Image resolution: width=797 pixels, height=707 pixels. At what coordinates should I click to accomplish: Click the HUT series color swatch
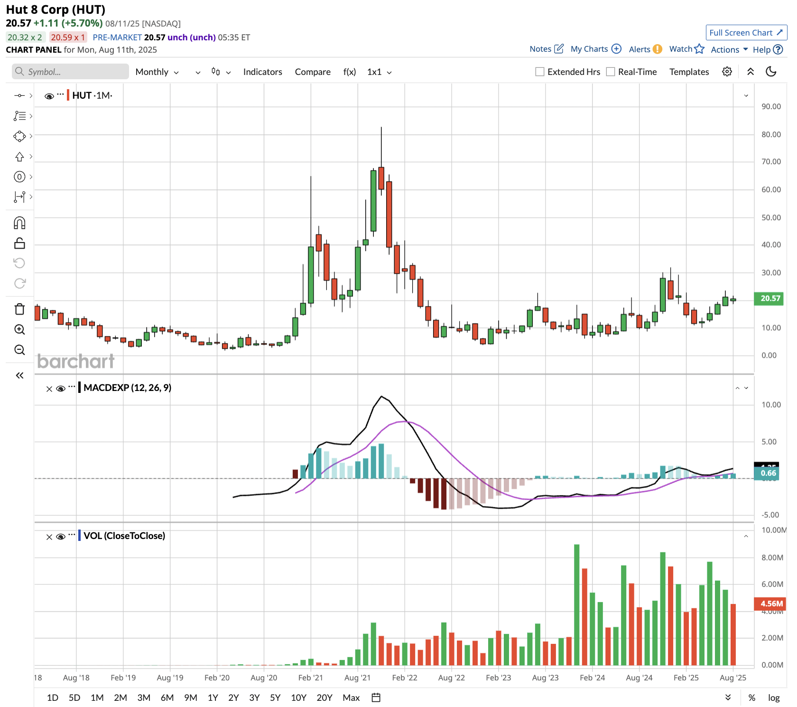point(68,95)
